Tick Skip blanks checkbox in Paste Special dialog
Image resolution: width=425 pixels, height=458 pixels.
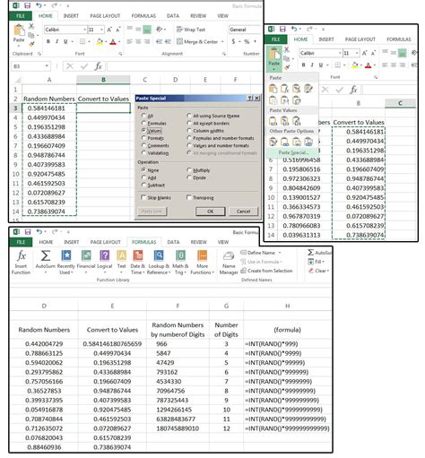pyautogui.click(x=143, y=197)
